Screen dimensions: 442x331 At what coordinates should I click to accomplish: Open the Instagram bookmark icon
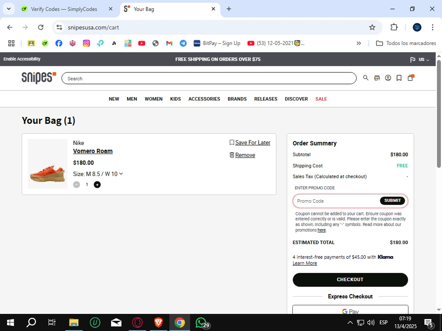point(86,43)
